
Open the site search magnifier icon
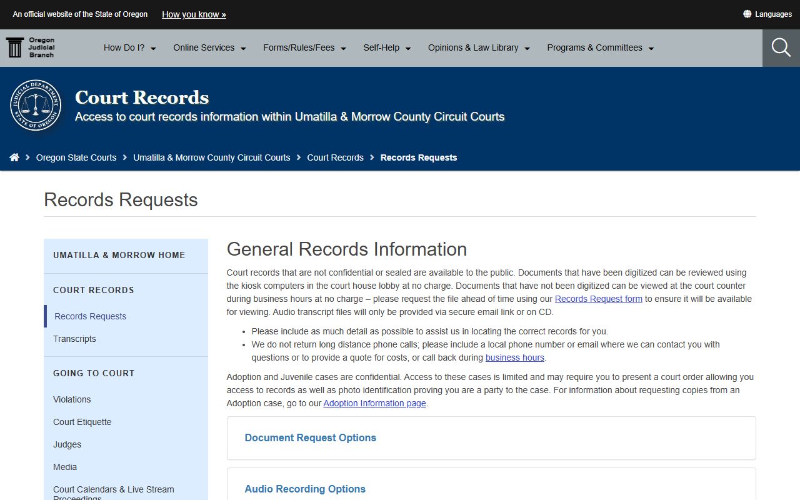[781, 47]
